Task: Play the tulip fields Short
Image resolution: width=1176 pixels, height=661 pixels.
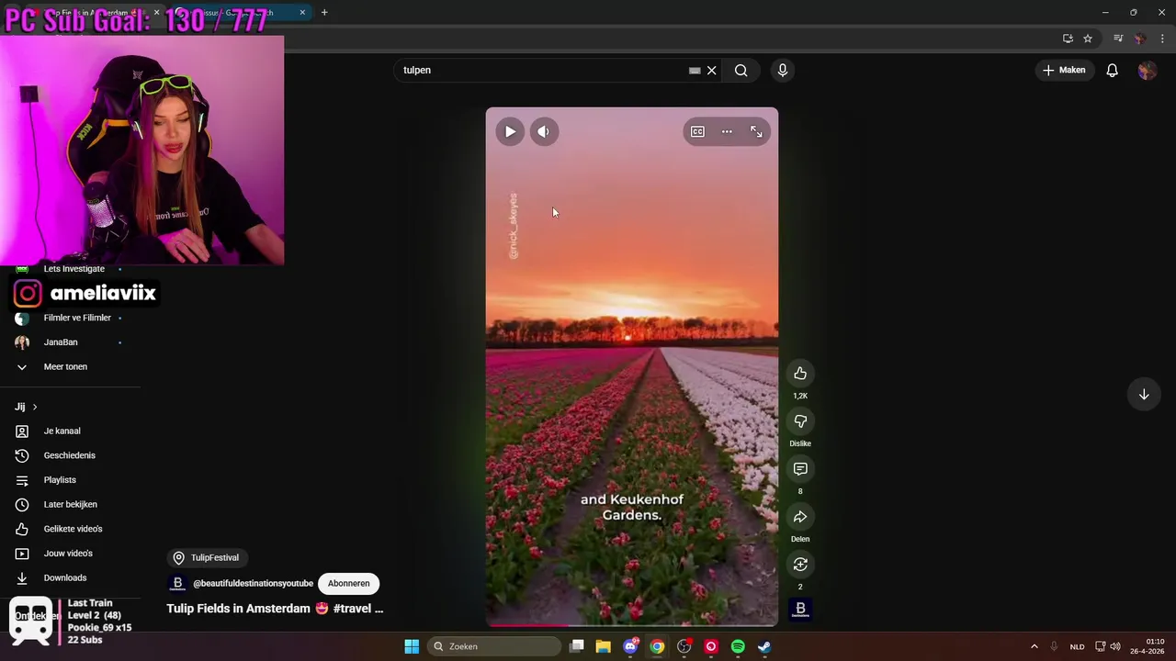Action: click(510, 131)
